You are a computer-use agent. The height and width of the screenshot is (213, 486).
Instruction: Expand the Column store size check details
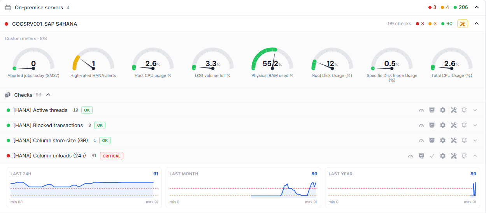coord(475,140)
